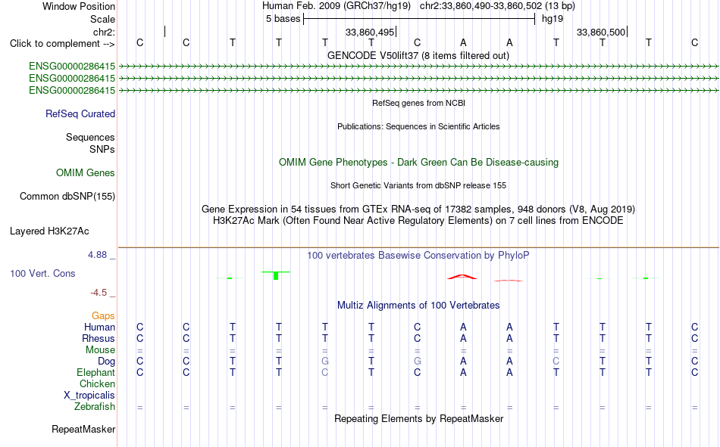Select the Mouse alignment row label
Screen dimensions: 720x447
point(100,349)
